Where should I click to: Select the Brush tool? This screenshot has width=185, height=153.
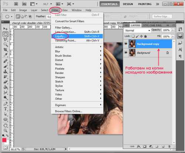click(6, 66)
